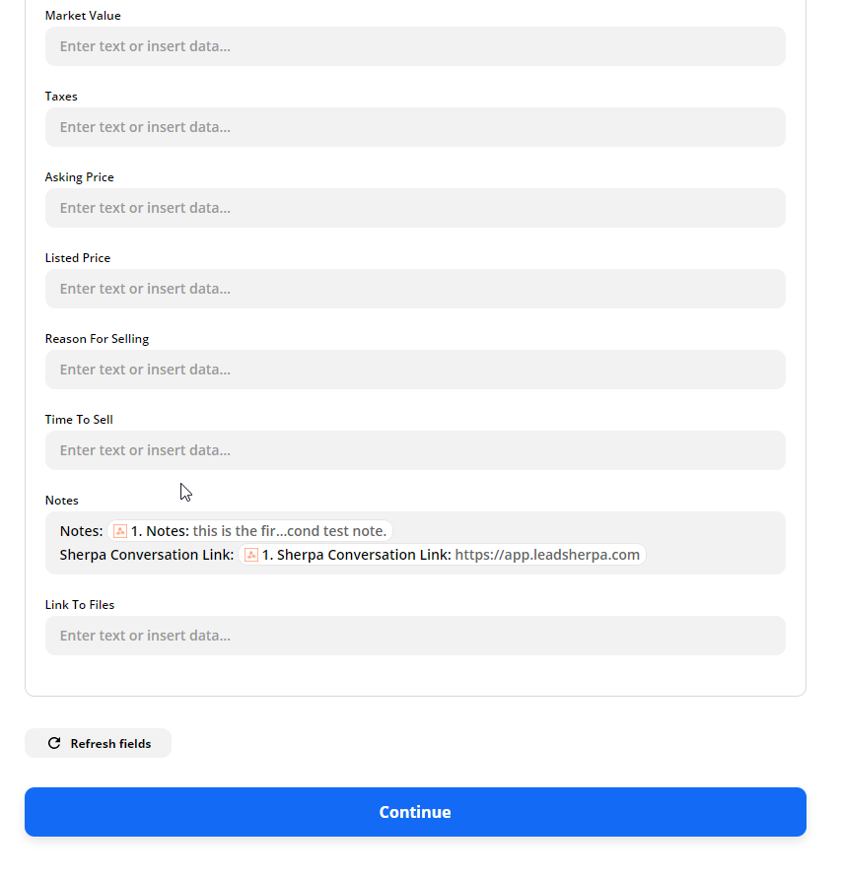
Task: Click the Reason For Selling label
Action: point(97,339)
